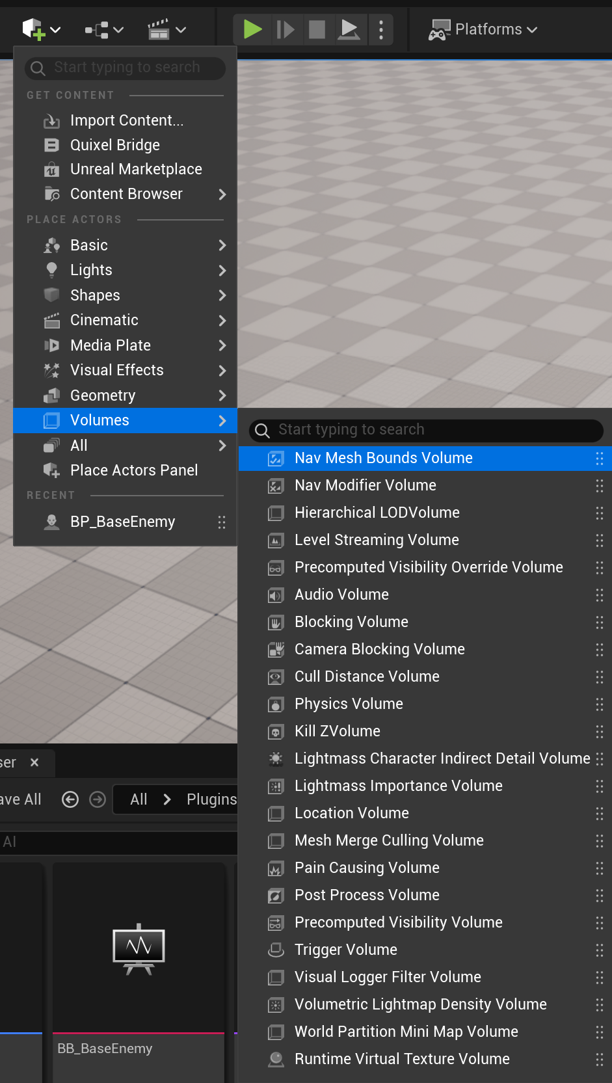Select Location Volume entry
Image resolution: width=612 pixels, height=1083 pixels.
click(425, 814)
